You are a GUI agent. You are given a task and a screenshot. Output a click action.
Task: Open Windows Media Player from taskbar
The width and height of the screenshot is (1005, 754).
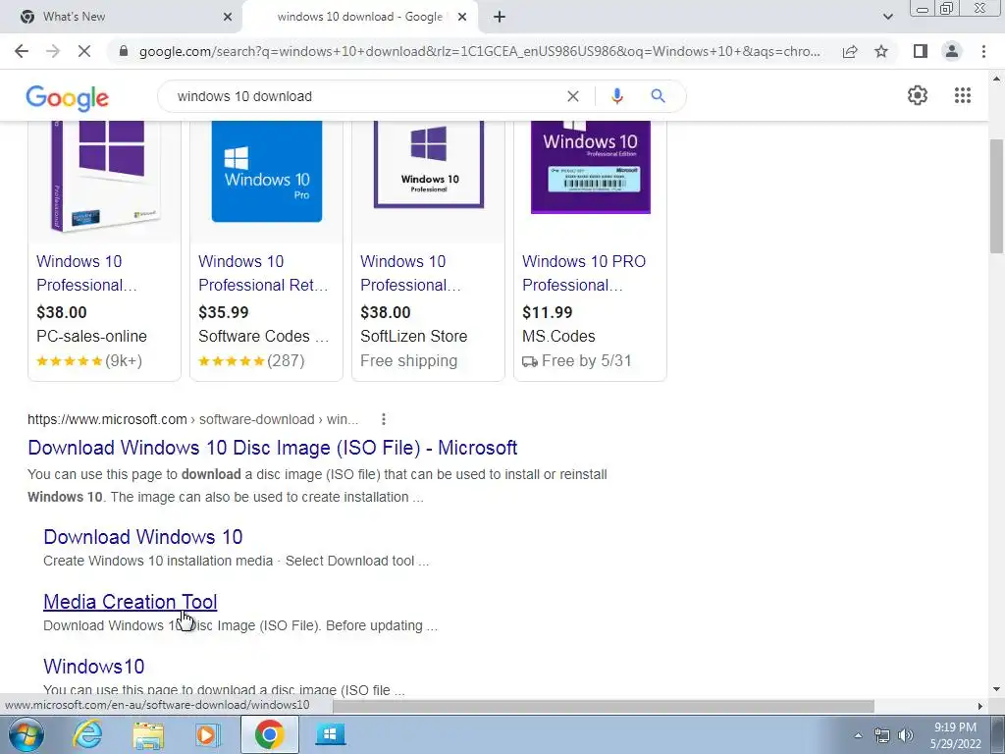207,734
